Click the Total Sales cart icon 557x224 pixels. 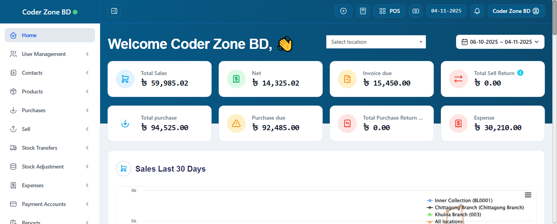coord(125,79)
